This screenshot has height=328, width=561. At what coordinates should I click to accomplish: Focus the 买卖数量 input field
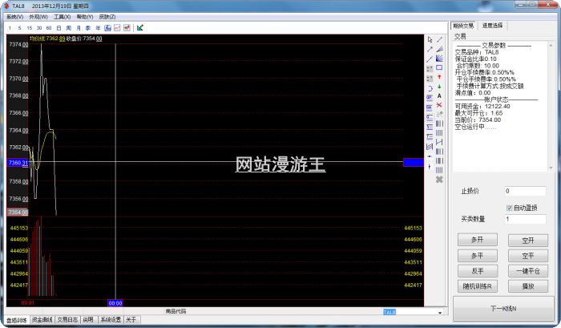[525, 219]
